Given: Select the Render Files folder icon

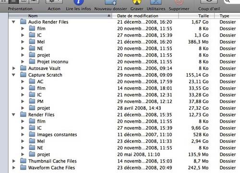Looking at the screenshot, I should click(x=23, y=115).
